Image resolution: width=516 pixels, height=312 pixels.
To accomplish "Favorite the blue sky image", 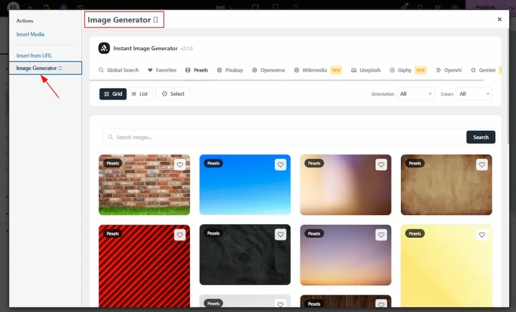I will [x=280, y=164].
